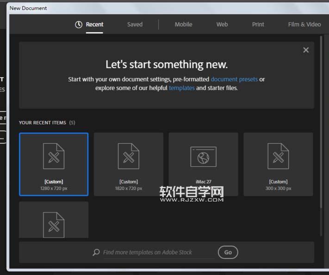The image size is (329, 275).
Task: Focus the Find more templates search field
Action: [158, 252]
